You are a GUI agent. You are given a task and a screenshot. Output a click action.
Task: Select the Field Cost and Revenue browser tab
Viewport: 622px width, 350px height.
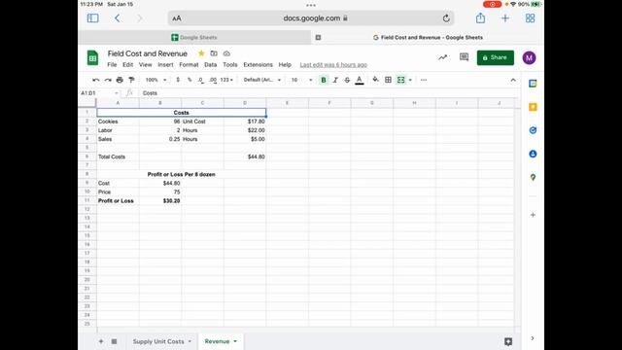pos(428,37)
